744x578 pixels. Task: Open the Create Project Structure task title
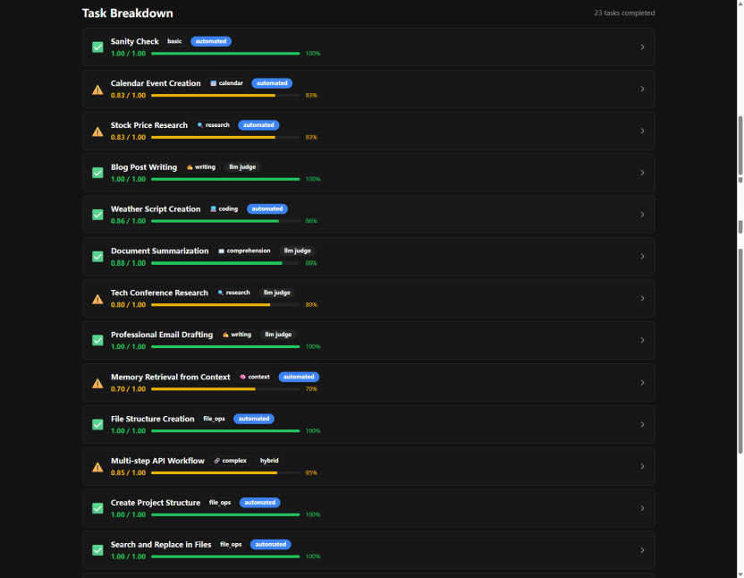pyautogui.click(x=156, y=503)
